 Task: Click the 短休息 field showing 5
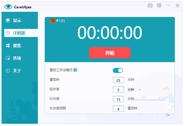118,90
